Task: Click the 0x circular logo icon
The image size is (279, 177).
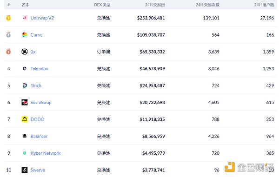Action: click(25, 52)
